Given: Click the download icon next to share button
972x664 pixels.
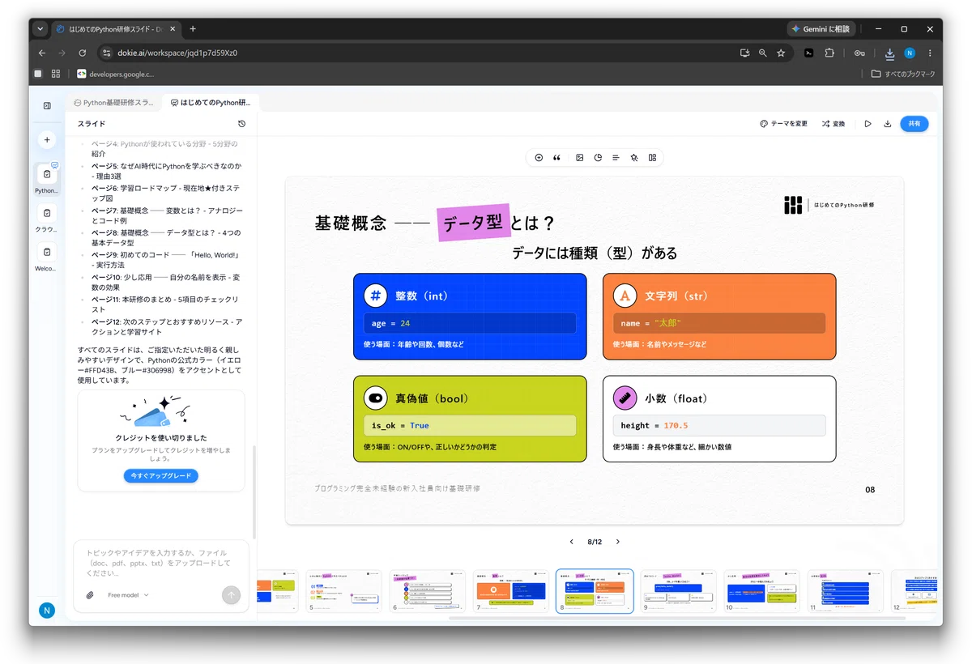Looking at the screenshot, I should tap(888, 124).
